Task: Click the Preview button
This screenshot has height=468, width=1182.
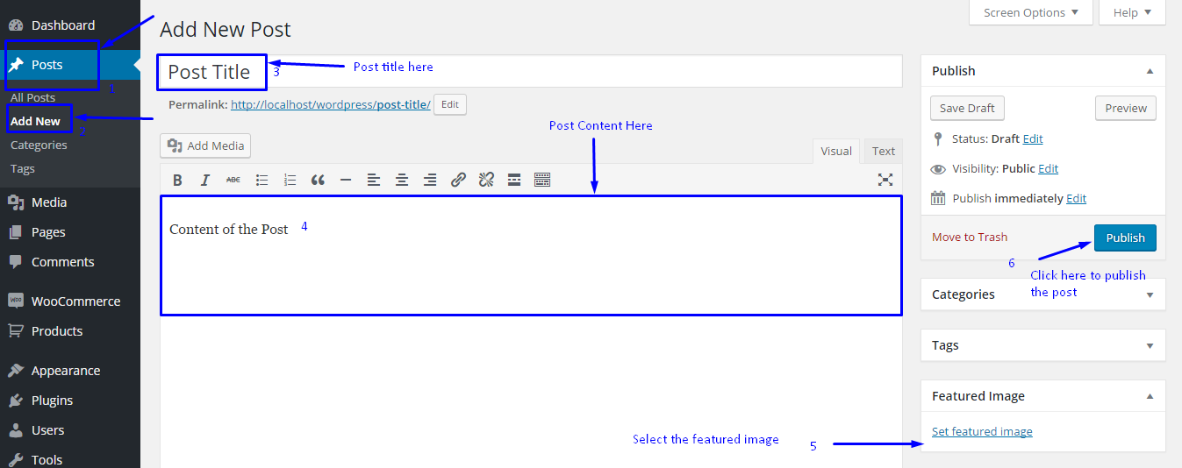Action: click(1126, 108)
